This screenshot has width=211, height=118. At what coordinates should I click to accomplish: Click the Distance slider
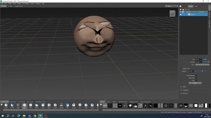(201, 71)
